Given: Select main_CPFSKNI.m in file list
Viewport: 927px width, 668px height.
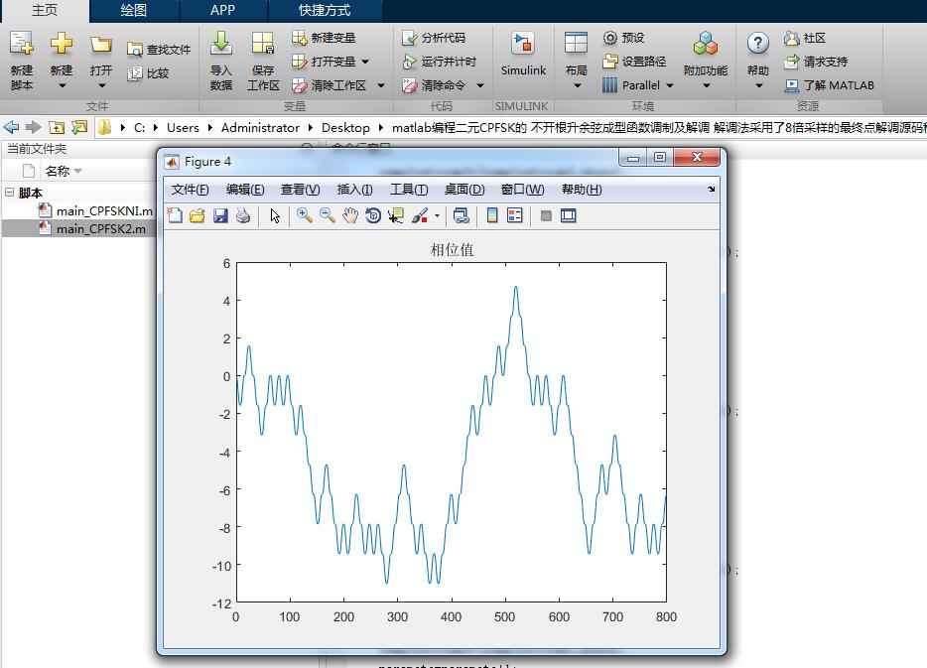Looking at the screenshot, I should click(x=95, y=210).
